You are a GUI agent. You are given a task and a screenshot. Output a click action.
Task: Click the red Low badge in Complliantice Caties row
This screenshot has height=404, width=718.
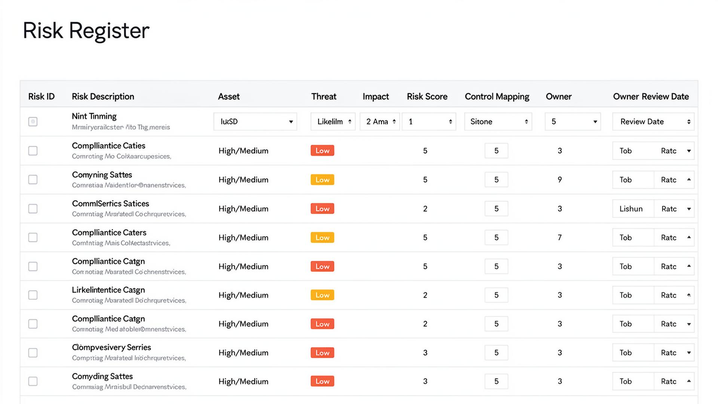click(322, 150)
